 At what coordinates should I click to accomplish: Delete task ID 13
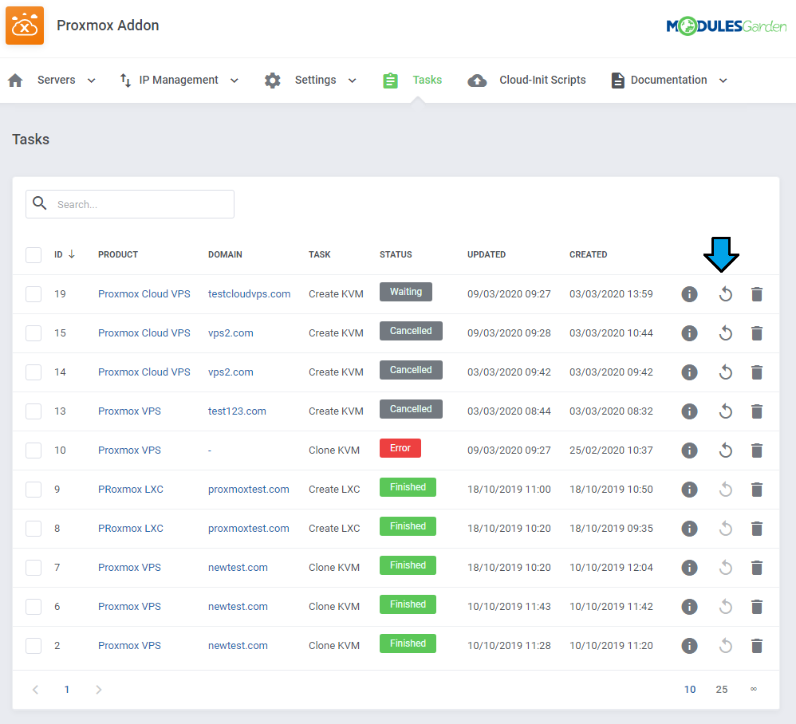(x=756, y=411)
